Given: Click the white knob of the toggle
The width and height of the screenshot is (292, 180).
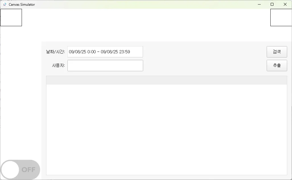Looking at the screenshot, I should pos(10,170).
